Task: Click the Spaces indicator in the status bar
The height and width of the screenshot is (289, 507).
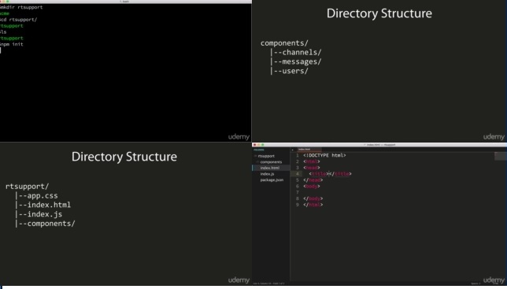Action: pyautogui.click(x=476, y=283)
